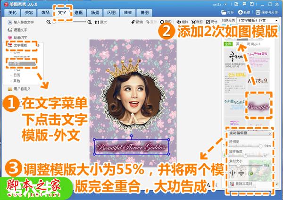Click the zoom in magnifier icon
Image resolution: width=283 pixels, height=200 pixels.
point(90,22)
